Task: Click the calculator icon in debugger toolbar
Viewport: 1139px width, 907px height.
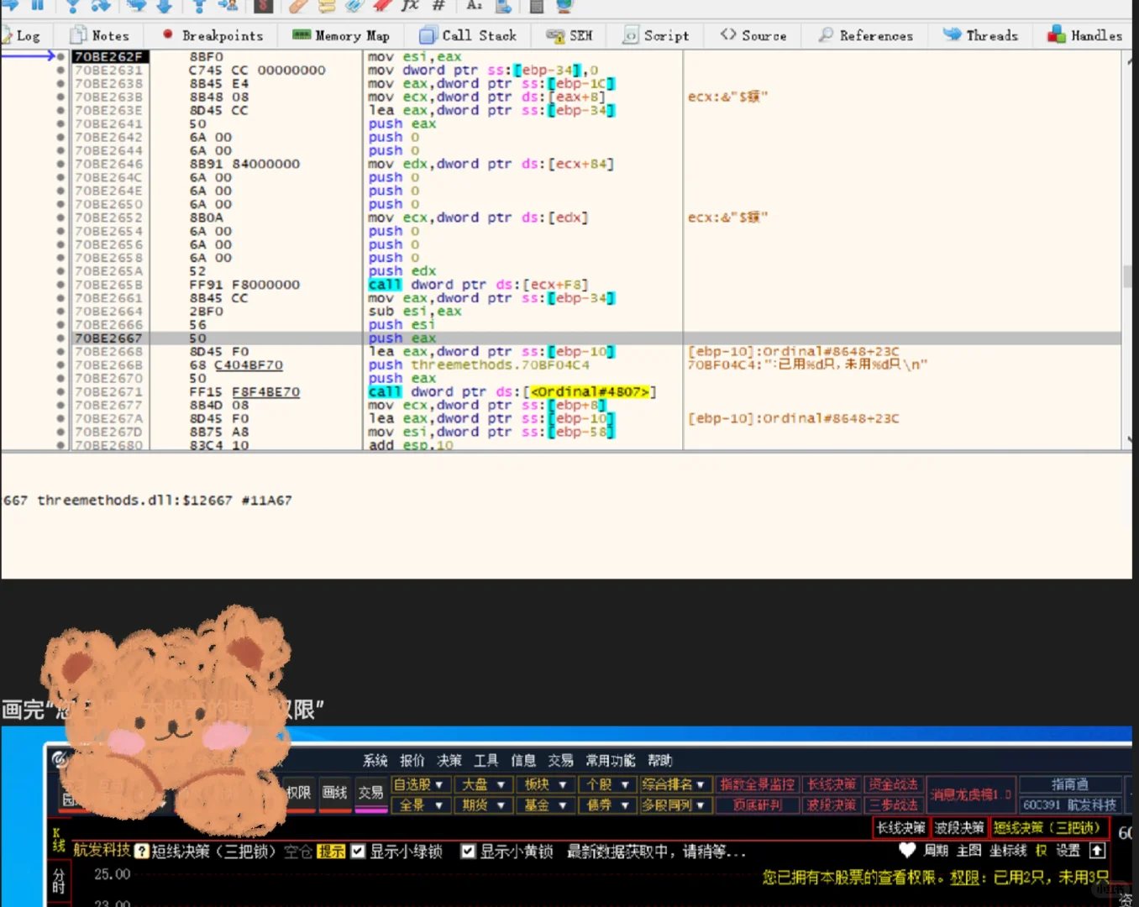Action: pyautogui.click(x=537, y=6)
